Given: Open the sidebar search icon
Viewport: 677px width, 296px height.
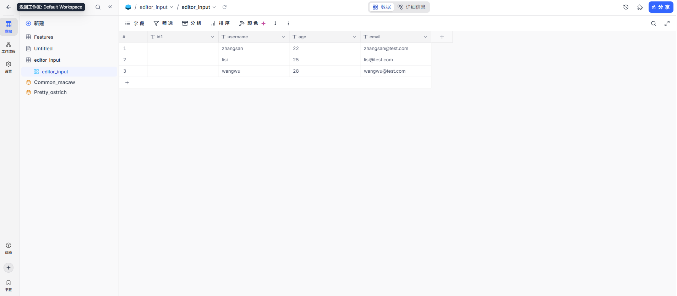Looking at the screenshot, I should pyautogui.click(x=98, y=7).
